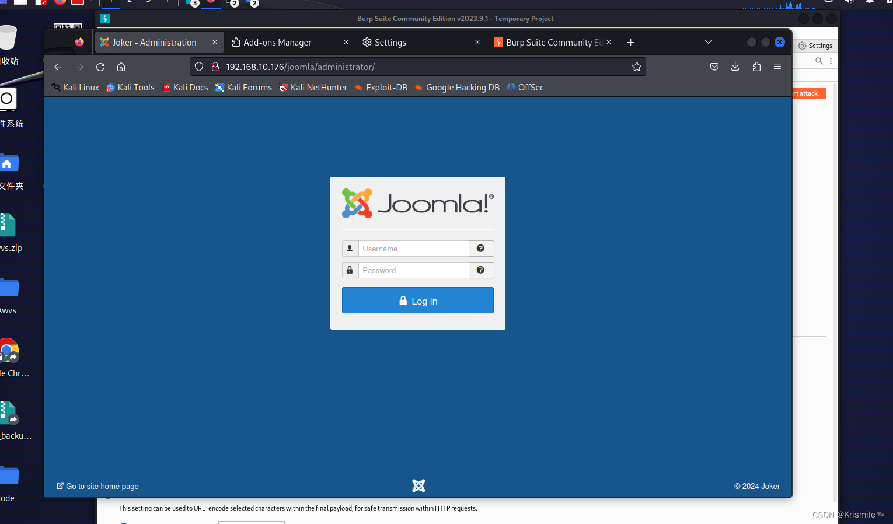Screen dimensions: 893x524
Task: Open the OffSec bookmark
Action: point(525,88)
